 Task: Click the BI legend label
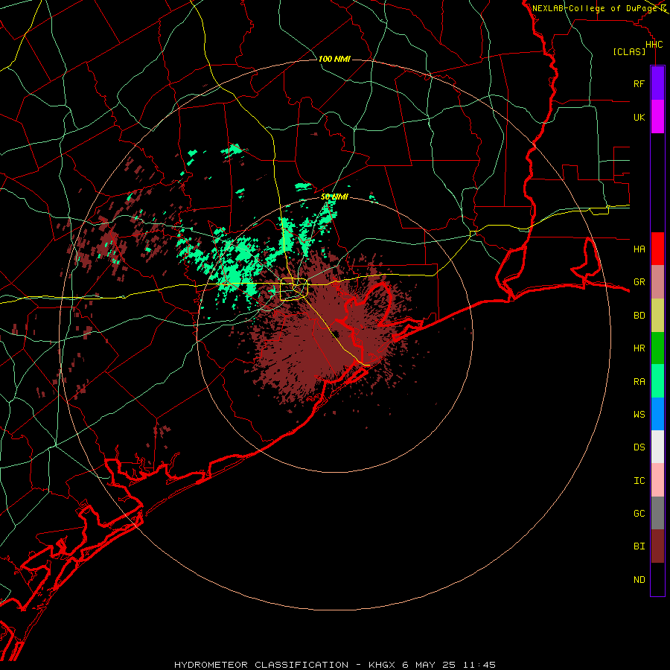coord(639,546)
